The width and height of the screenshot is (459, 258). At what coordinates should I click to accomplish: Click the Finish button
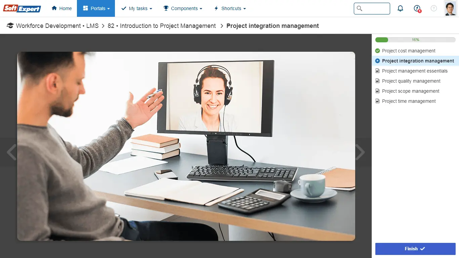tap(415, 249)
